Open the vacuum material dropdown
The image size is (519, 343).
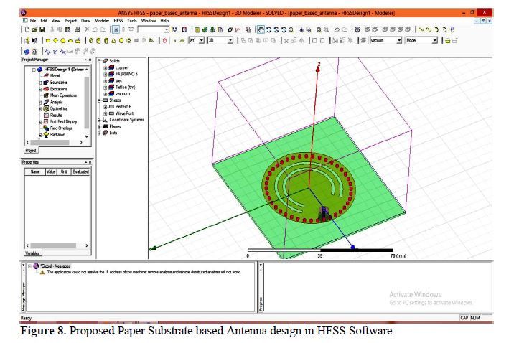[x=399, y=40]
